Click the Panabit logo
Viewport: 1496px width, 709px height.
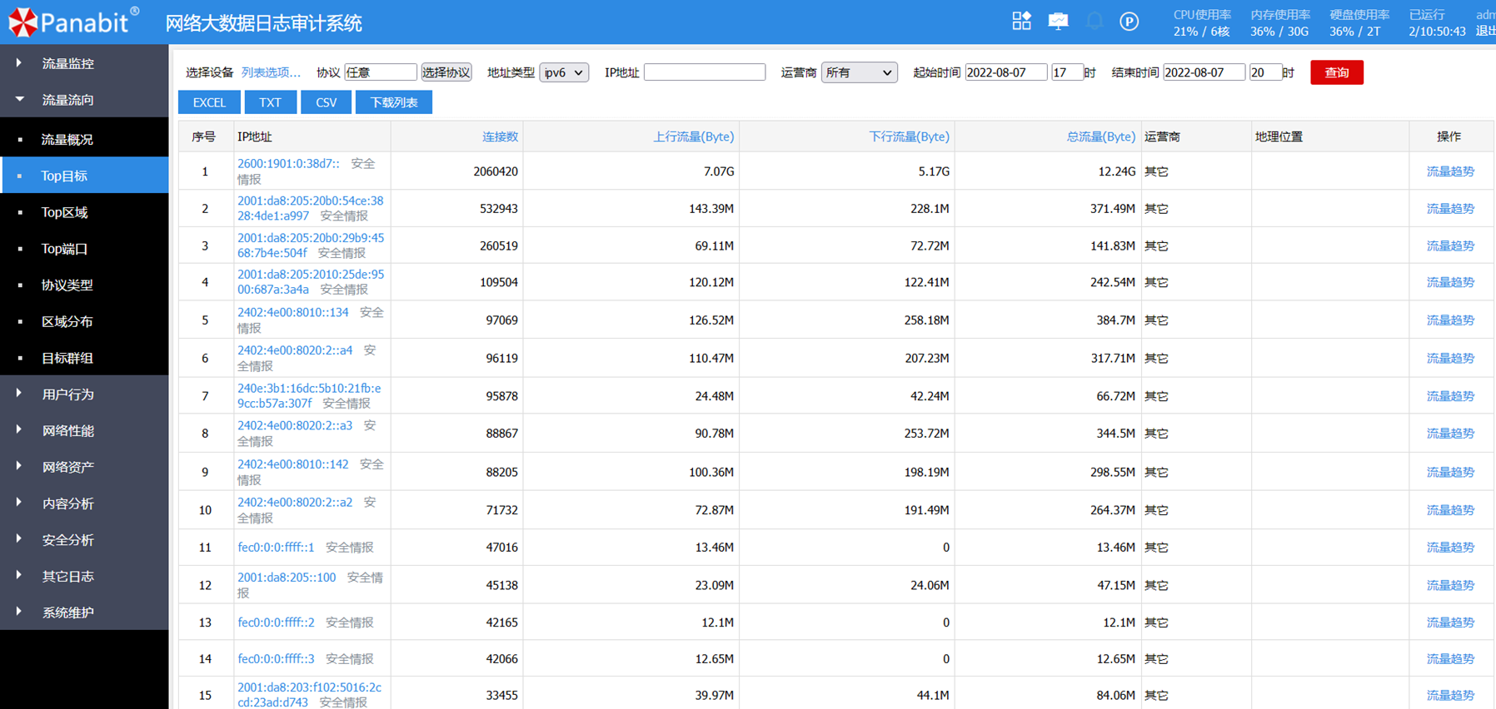click(x=73, y=22)
